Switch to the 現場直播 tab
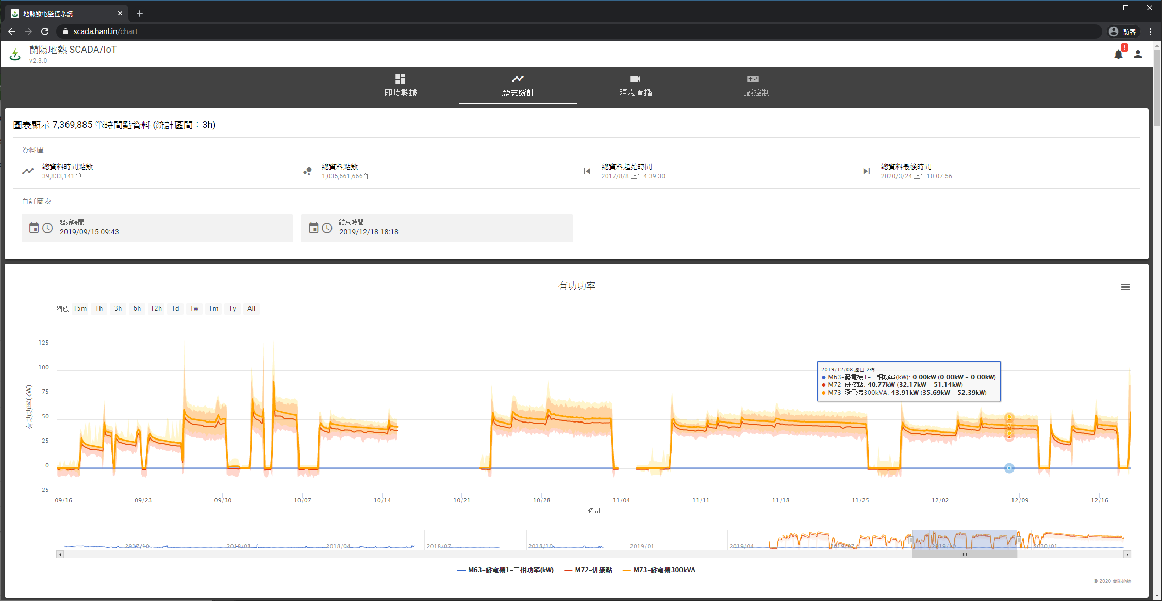1162x601 pixels. click(x=635, y=86)
